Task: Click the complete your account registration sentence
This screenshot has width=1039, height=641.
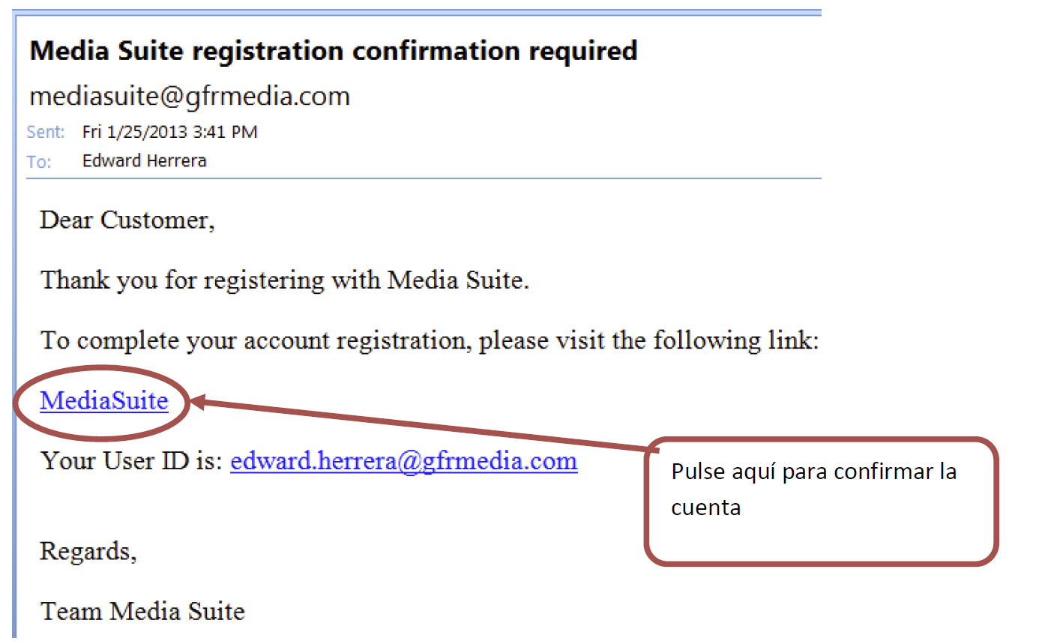Action: coord(429,340)
